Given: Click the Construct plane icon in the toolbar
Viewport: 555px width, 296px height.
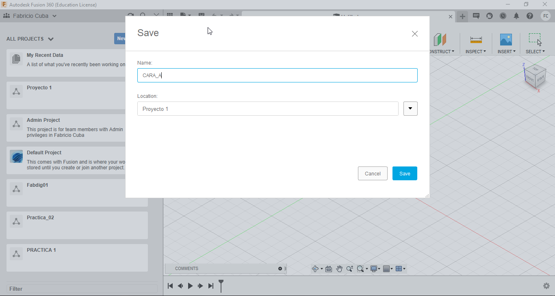Looking at the screenshot, I should tap(440, 40).
